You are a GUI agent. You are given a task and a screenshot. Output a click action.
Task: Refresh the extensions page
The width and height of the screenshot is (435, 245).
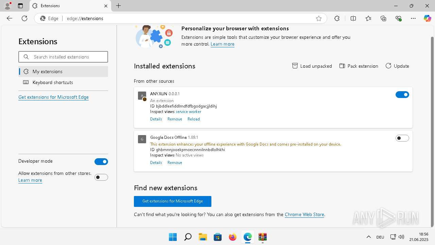tap(24, 18)
